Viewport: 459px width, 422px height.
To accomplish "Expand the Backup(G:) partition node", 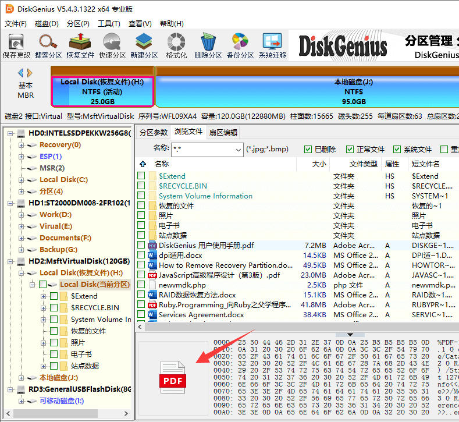I will tap(21, 250).
